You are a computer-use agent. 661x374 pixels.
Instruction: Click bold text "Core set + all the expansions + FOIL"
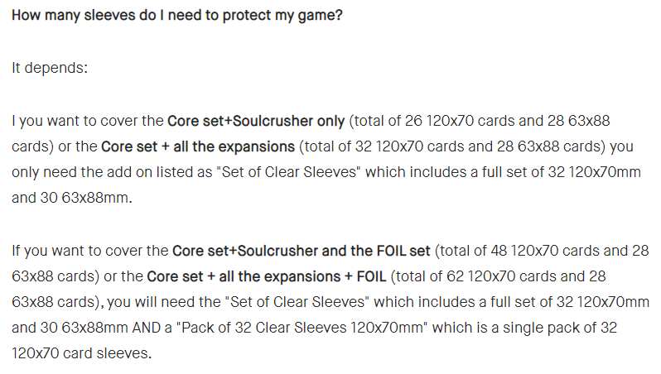267,276
